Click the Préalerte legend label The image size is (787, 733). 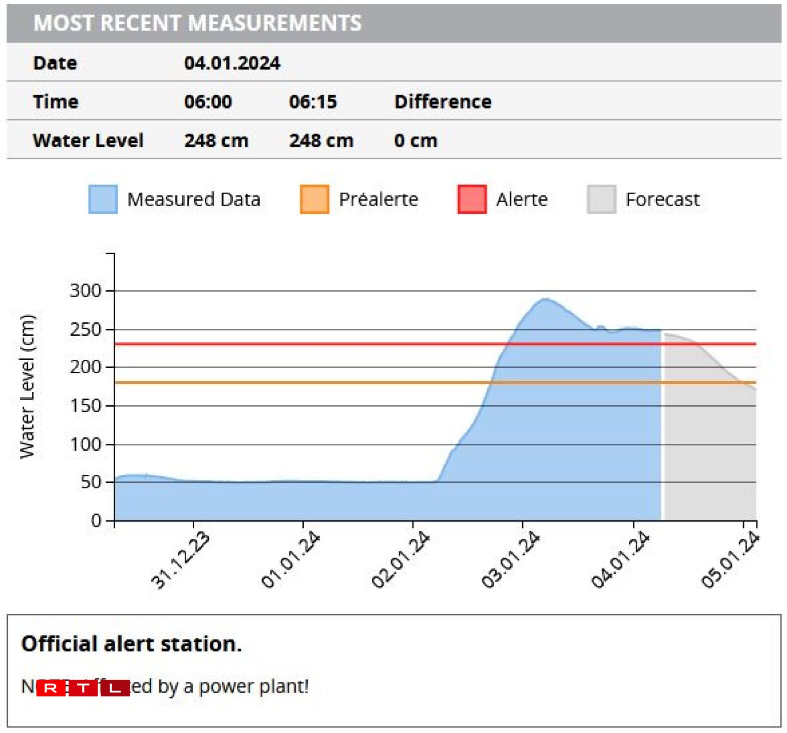(x=378, y=199)
